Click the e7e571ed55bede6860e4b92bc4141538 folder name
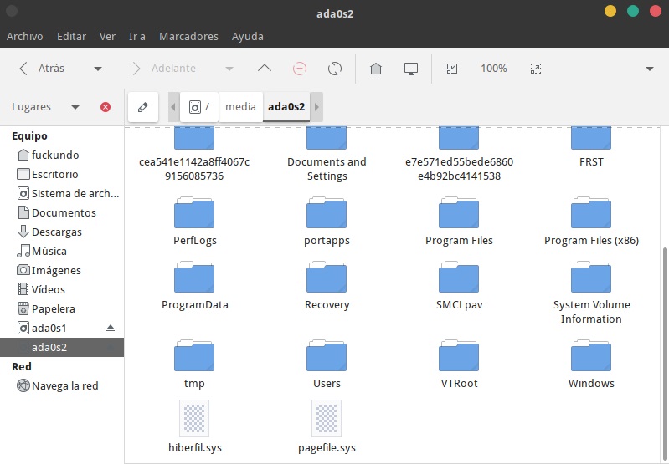The width and height of the screenshot is (669, 464). pyautogui.click(x=459, y=169)
